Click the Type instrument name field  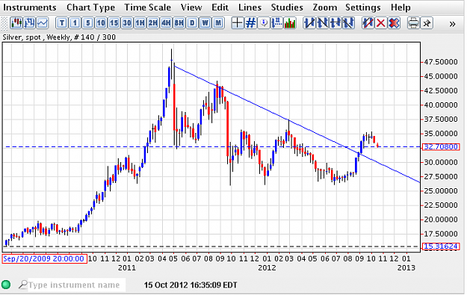[x=76, y=285]
